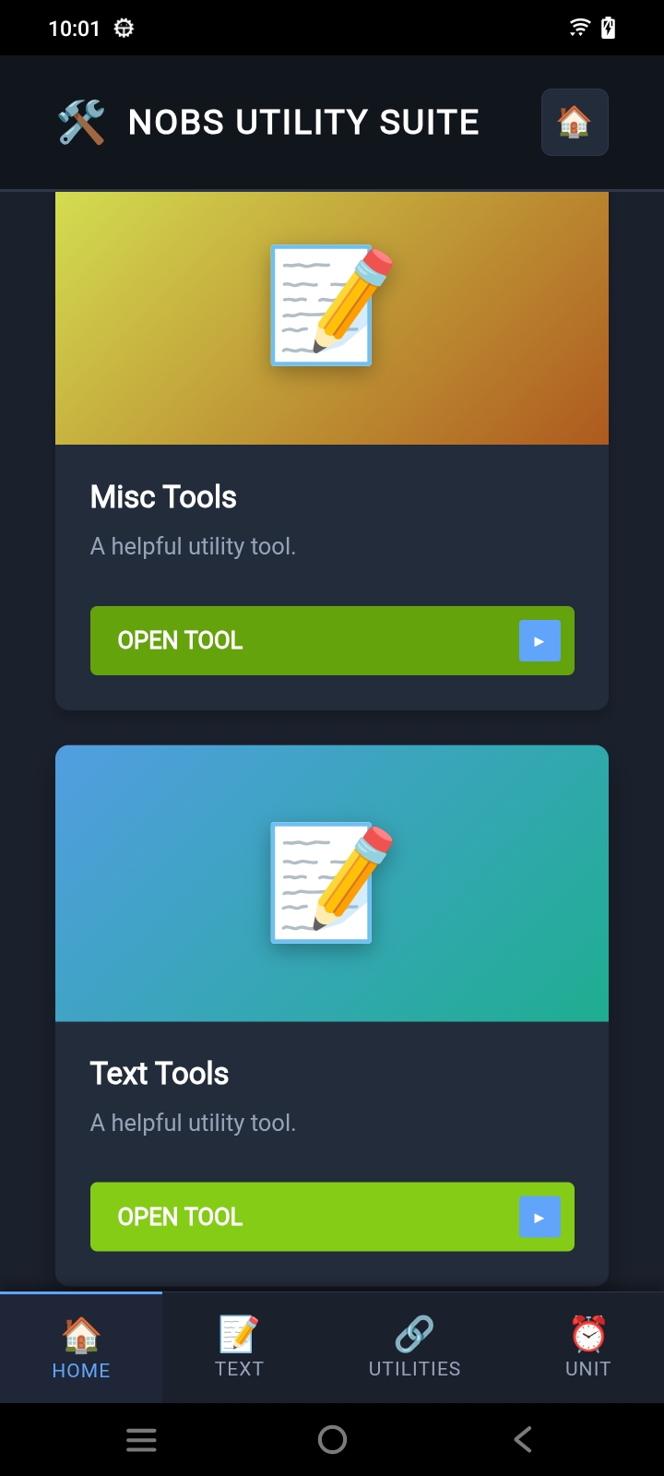Tap the gear icon in status bar
664x1476 pixels.
124,29
